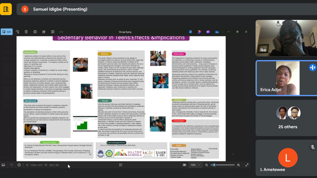
Task: Toggle fit-to-window icon beside zoom percentage
Action: [184, 165]
